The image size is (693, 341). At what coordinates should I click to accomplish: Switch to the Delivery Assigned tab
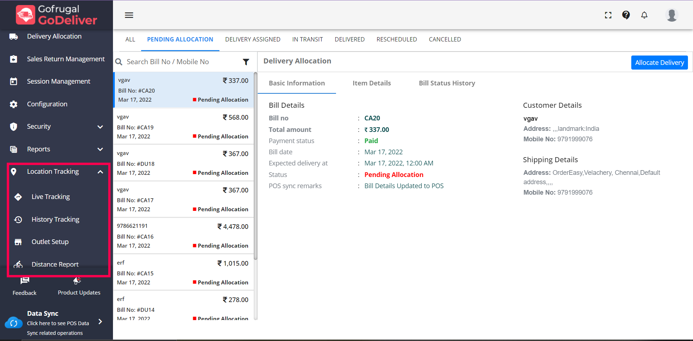tap(253, 39)
